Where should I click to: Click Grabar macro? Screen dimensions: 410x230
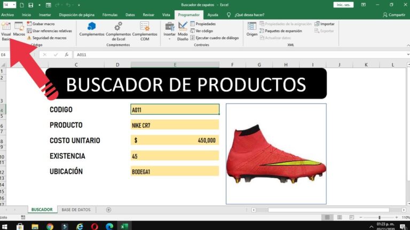[41, 24]
